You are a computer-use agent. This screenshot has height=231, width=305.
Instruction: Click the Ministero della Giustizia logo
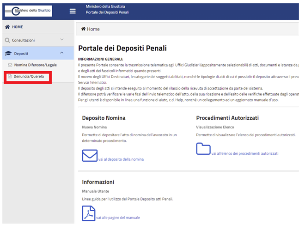(x=29, y=11)
